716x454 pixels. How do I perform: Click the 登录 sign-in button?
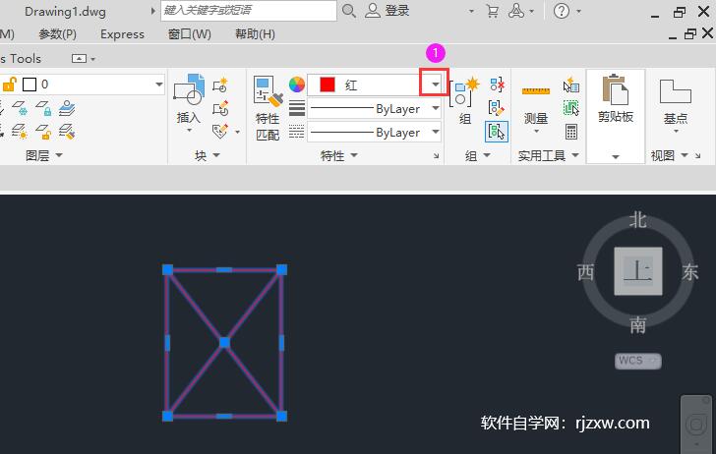(388, 11)
